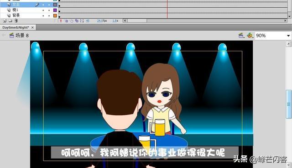
Task: Click the stage vertical scrollbar thumb
Action: pos(289,104)
